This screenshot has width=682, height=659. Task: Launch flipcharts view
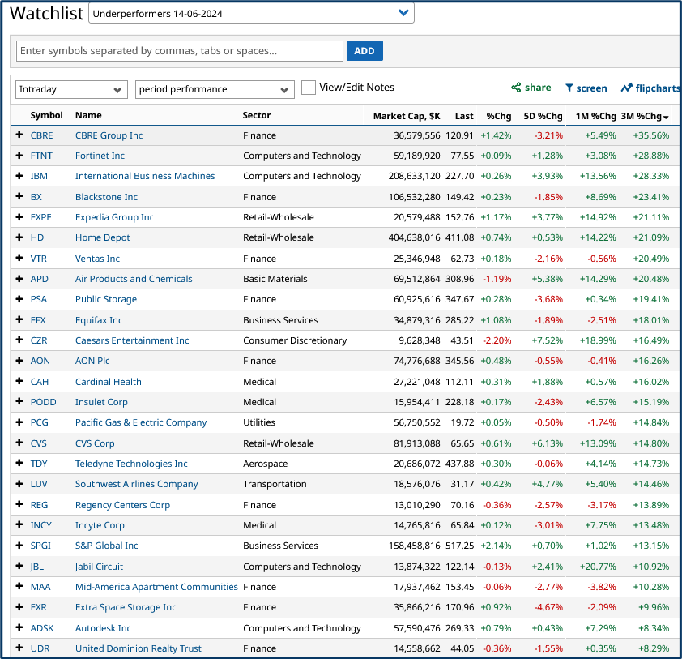(x=650, y=88)
